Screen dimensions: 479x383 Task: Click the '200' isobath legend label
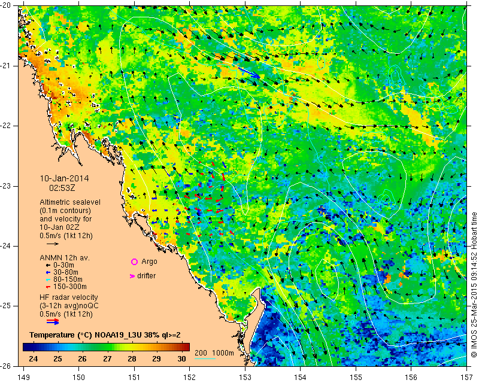[x=201, y=353]
